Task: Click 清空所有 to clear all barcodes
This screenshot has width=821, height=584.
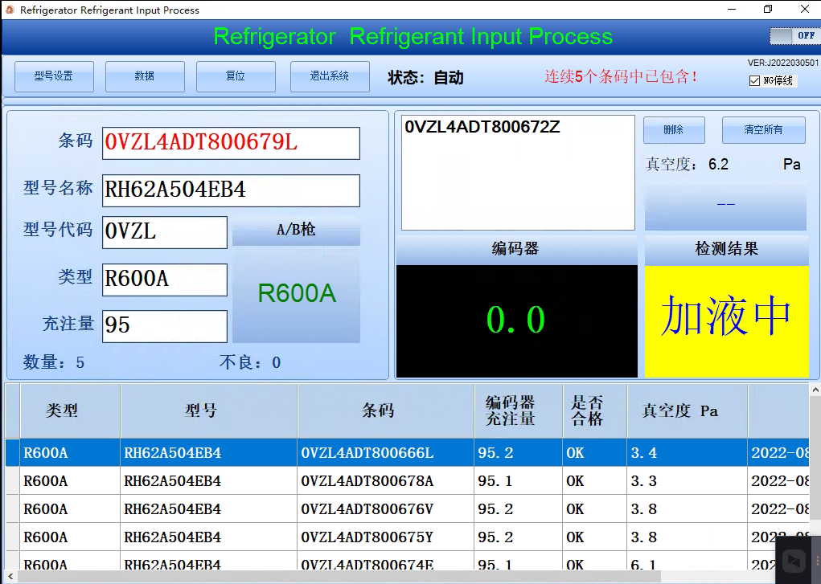Action: [763, 130]
